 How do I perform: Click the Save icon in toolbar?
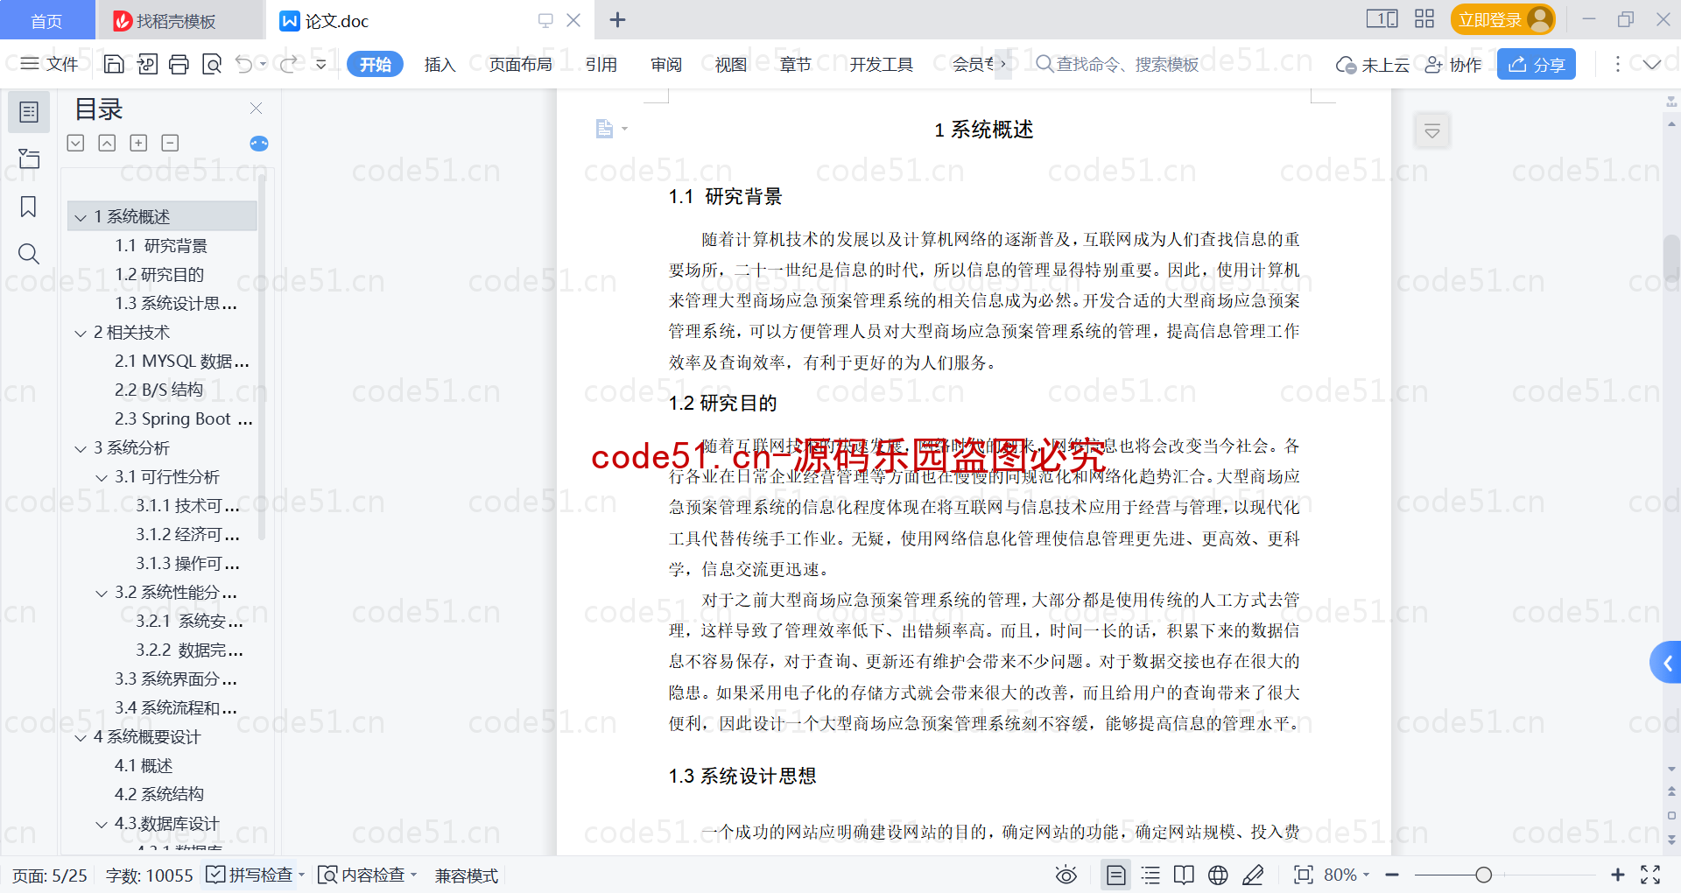tap(114, 64)
